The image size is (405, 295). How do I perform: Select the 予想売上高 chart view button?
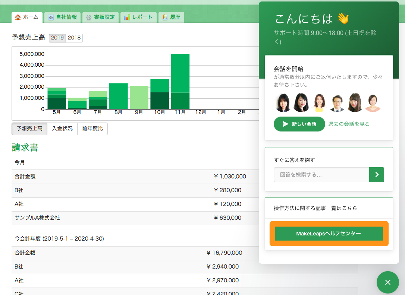point(29,129)
